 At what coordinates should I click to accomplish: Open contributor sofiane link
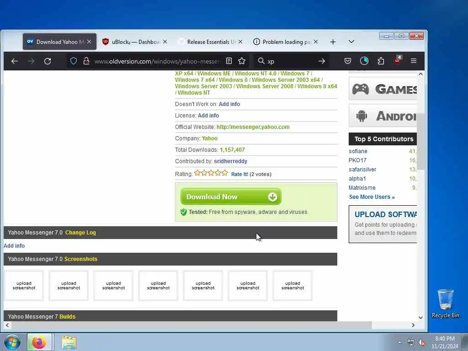[358, 151]
